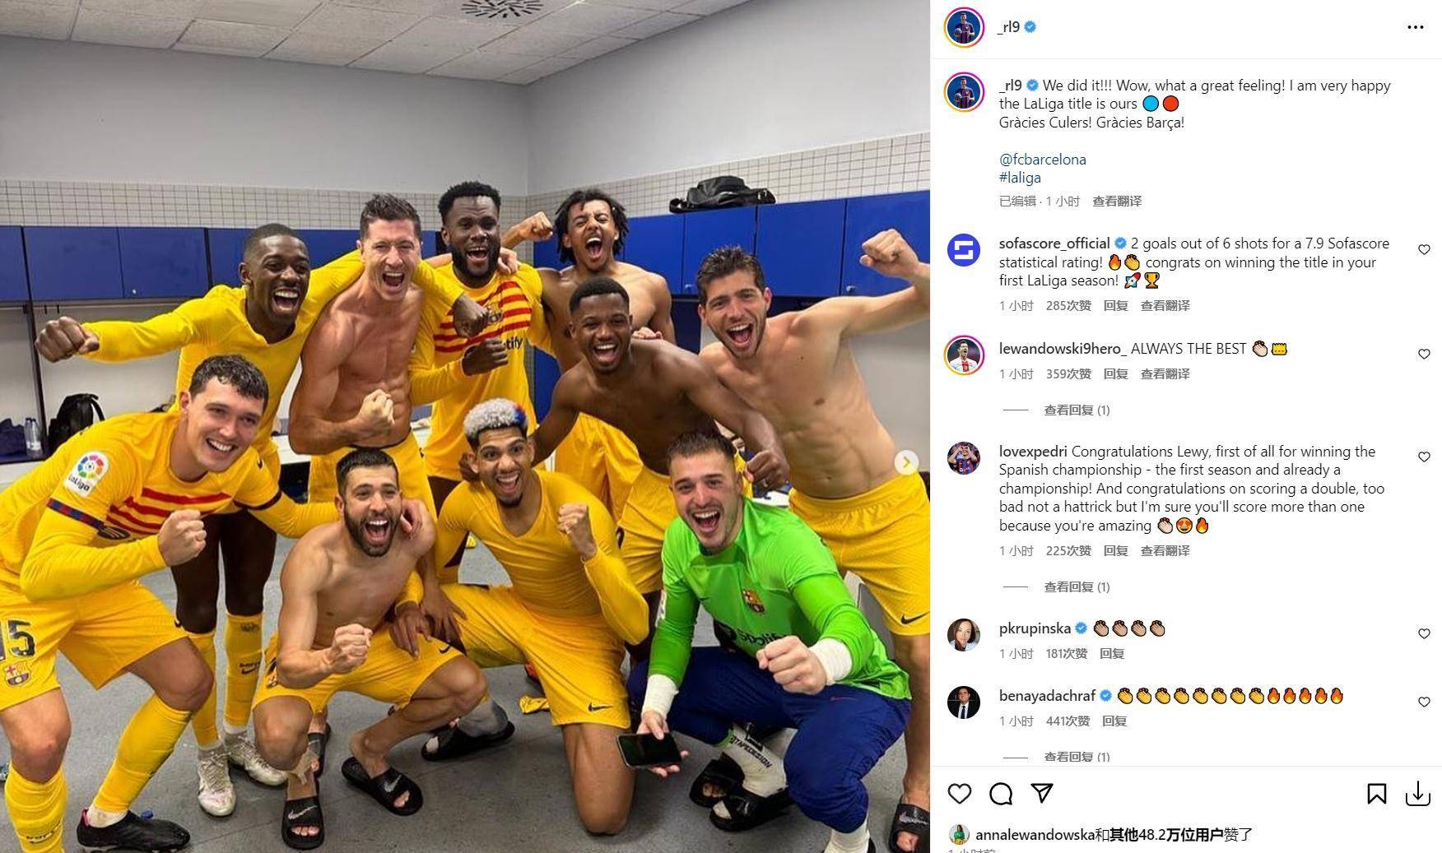Like the lovexpedri comment

tap(1424, 457)
